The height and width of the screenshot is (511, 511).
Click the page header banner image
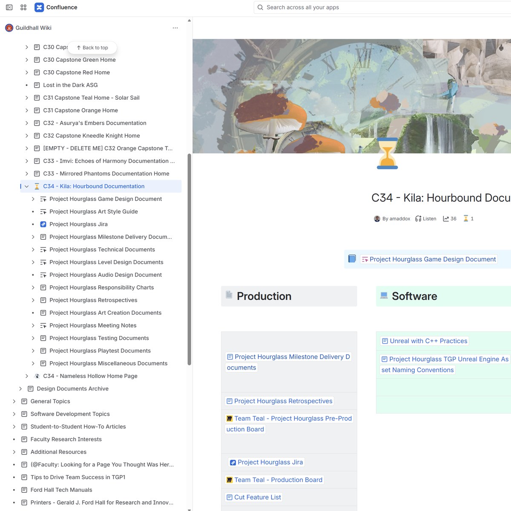pos(352,96)
